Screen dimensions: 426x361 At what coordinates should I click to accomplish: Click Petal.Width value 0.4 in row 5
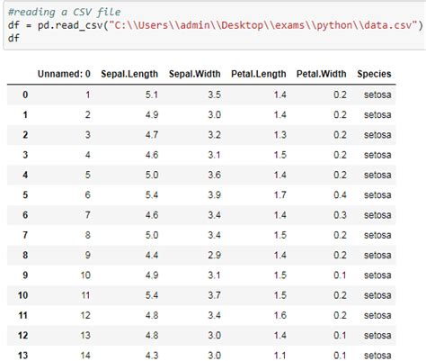pos(340,195)
